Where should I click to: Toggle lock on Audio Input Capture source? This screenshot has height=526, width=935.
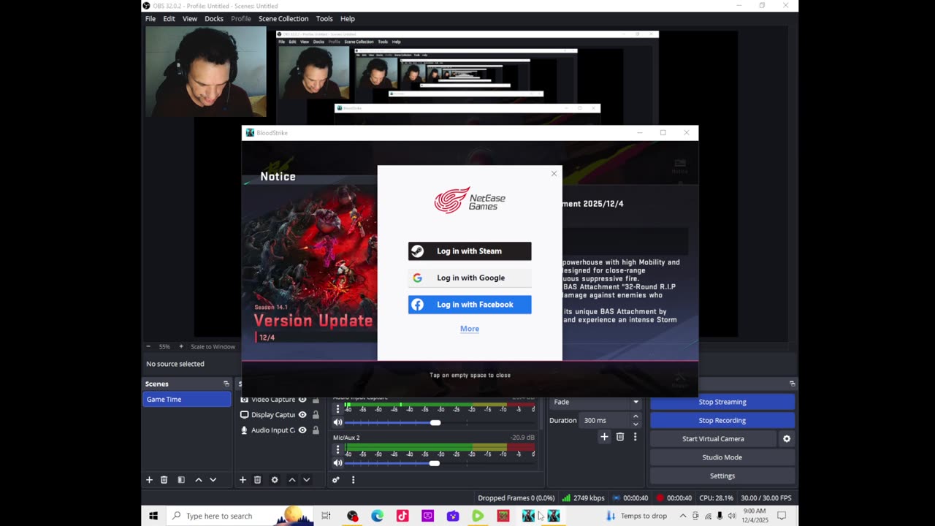pos(316,430)
